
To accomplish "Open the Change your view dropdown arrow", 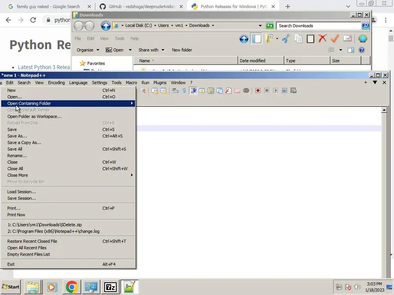I will point(341,50).
